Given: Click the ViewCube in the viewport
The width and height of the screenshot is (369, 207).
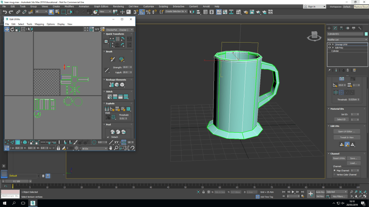Looking at the screenshot, I should coord(315,35).
